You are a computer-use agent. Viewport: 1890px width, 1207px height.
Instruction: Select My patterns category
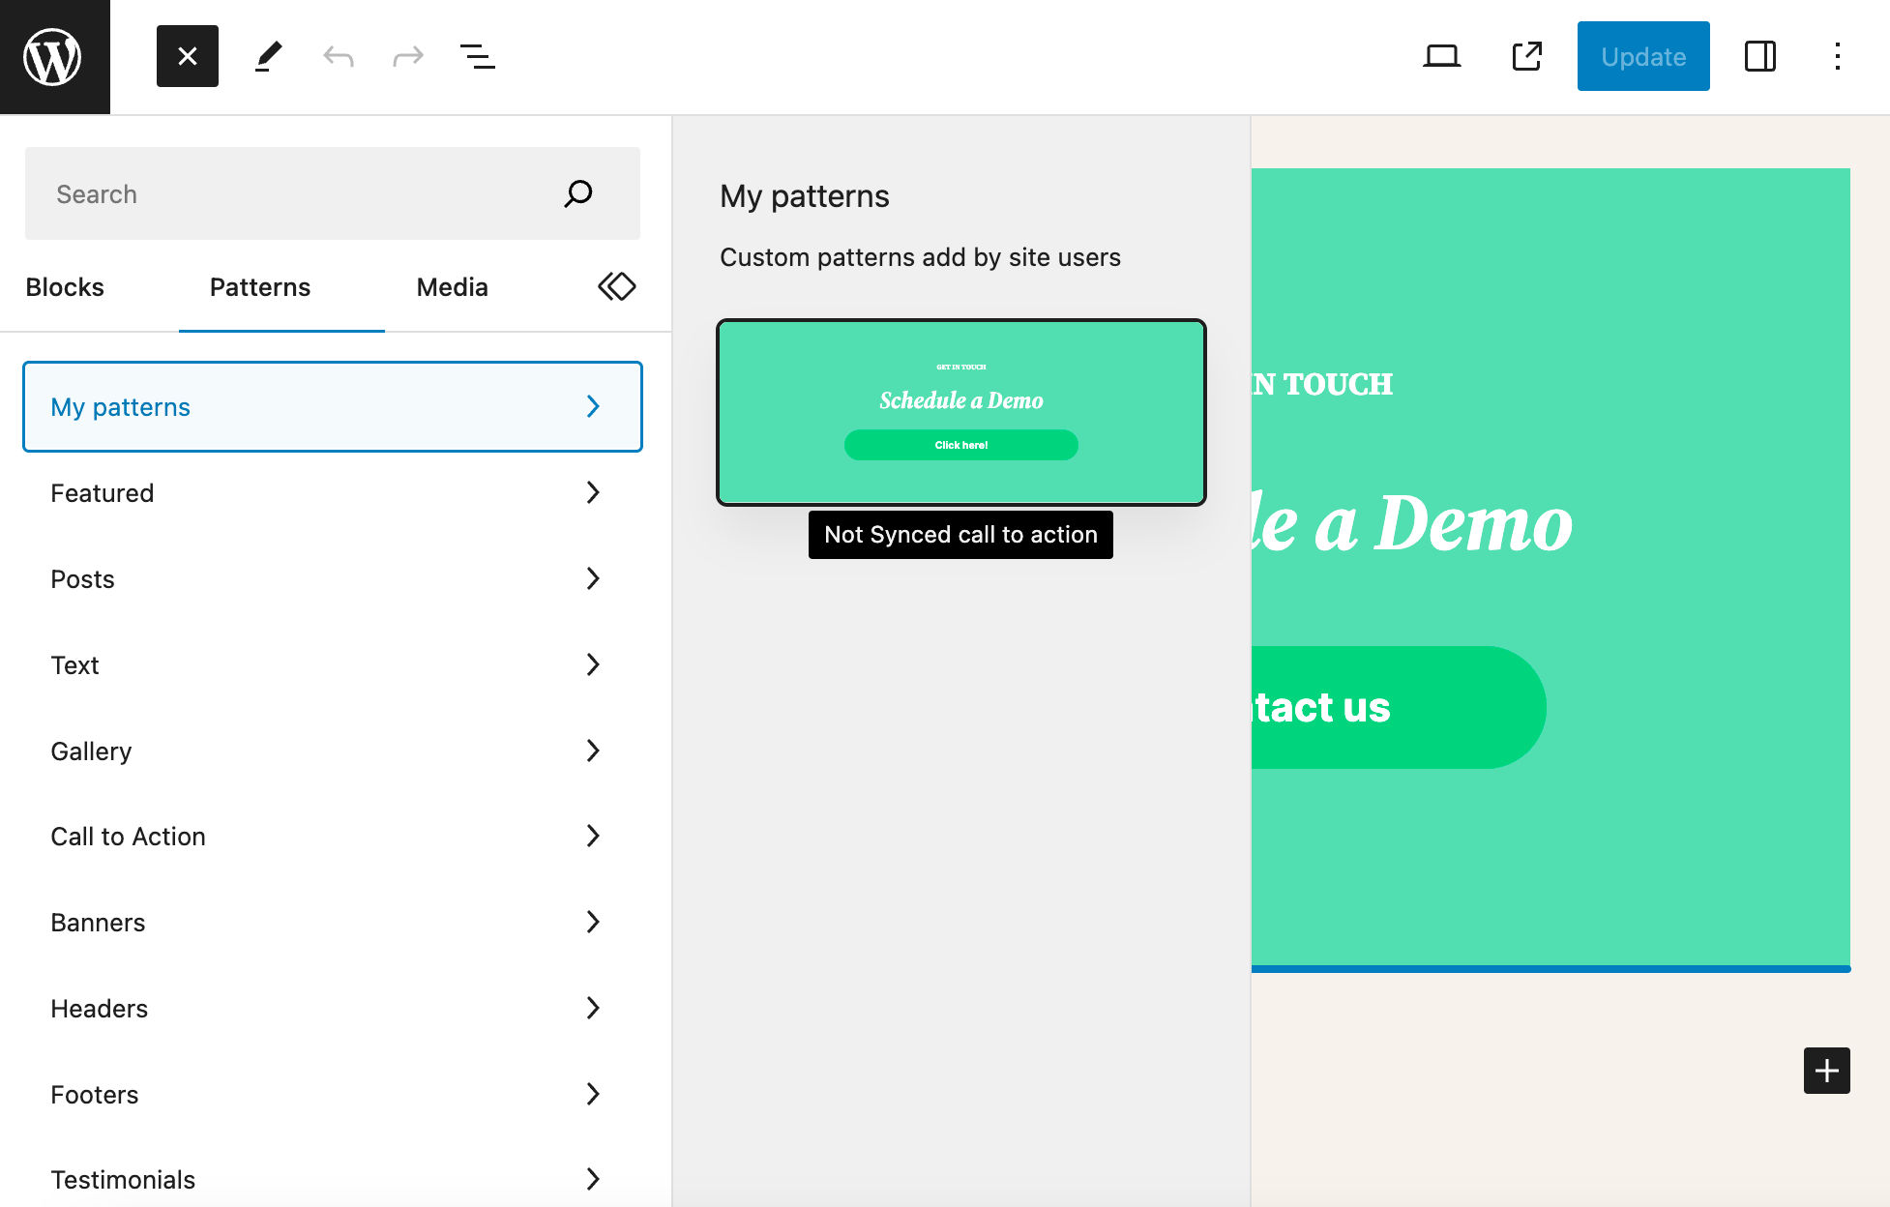(332, 406)
